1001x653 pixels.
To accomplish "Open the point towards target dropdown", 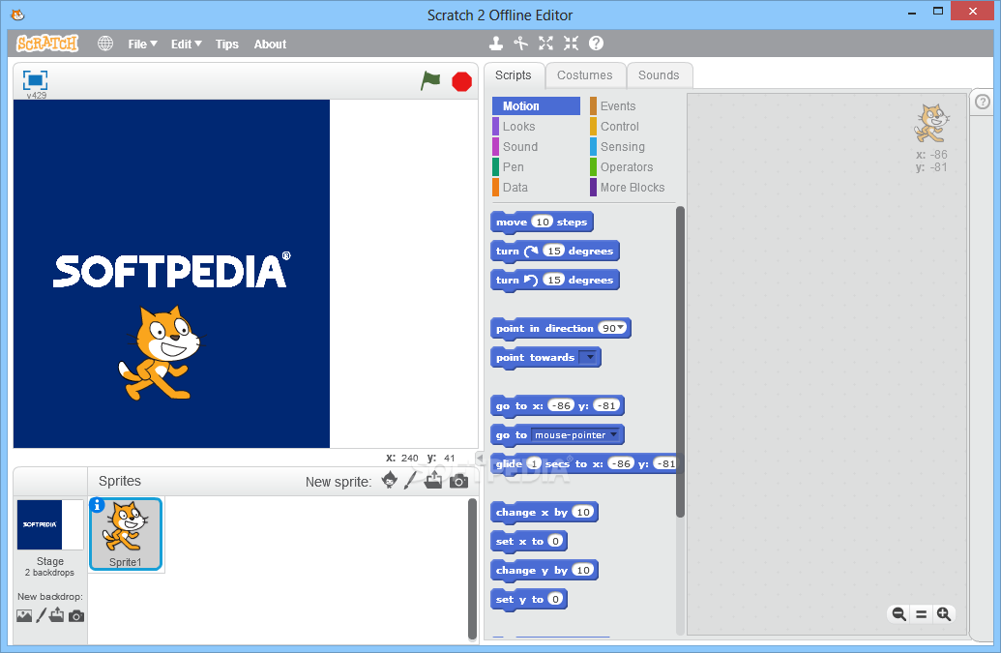I will pyautogui.click(x=588, y=358).
